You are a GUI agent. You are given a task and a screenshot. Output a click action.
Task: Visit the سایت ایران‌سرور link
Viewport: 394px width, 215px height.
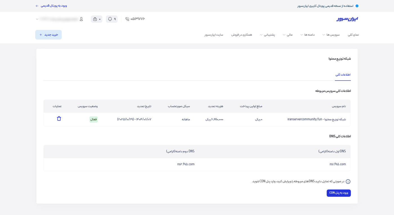click(x=214, y=34)
